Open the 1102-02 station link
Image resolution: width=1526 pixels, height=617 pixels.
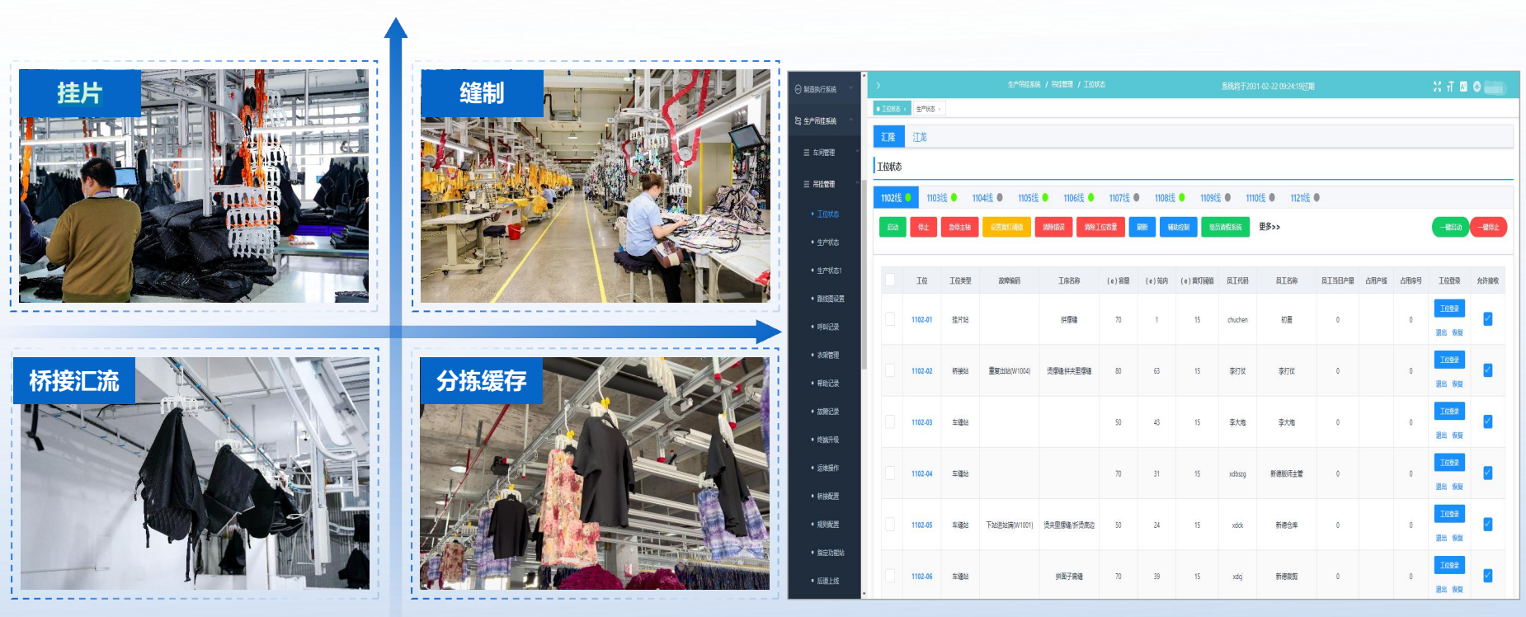click(x=921, y=371)
